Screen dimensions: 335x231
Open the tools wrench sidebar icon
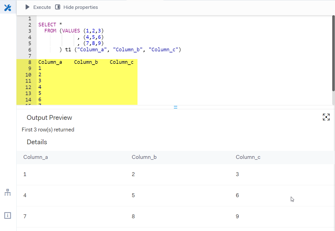(8, 8)
